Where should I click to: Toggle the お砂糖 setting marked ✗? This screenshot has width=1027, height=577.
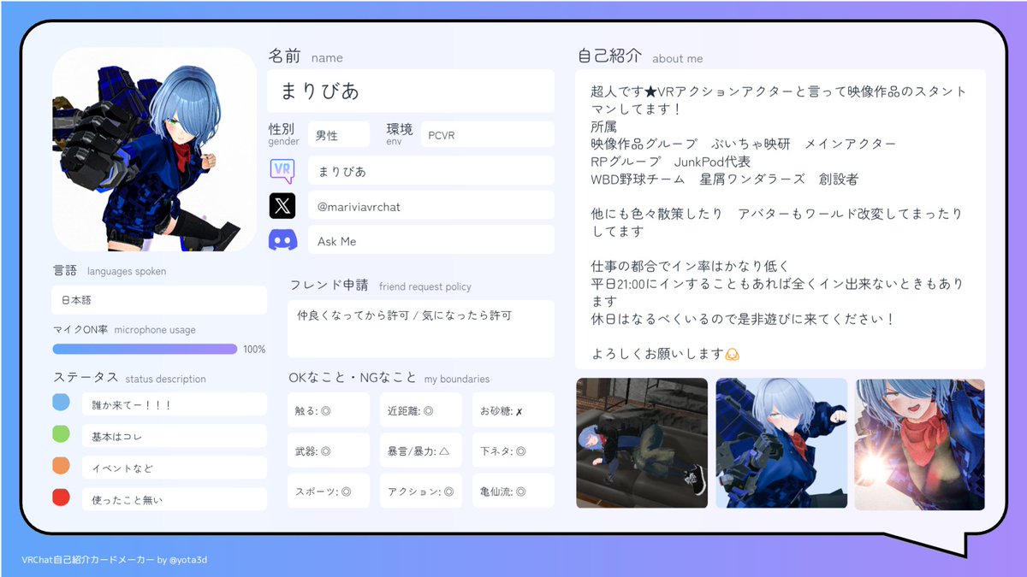[513, 409]
